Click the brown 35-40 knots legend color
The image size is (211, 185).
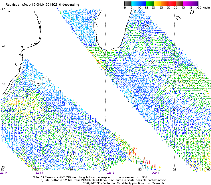click(x=180, y=3)
